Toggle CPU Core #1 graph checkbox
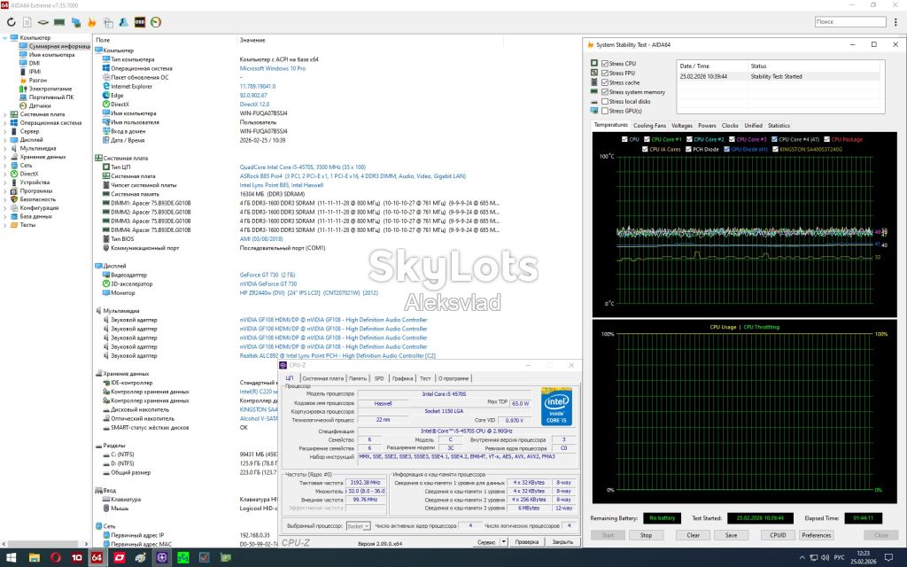907x567 pixels. click(647, 139)
